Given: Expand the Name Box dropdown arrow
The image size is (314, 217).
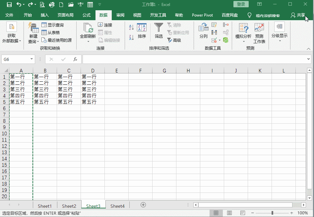Looking at the screenshot, I should click(x=31, y=59).
